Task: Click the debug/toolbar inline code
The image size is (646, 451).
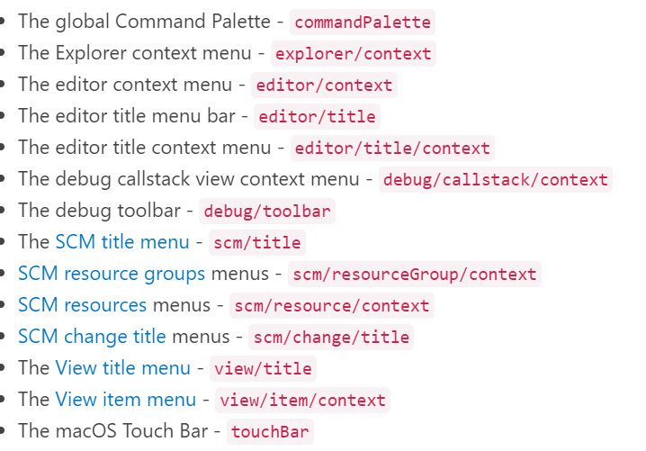Action: pyautogui.click(x=267, y=212)
